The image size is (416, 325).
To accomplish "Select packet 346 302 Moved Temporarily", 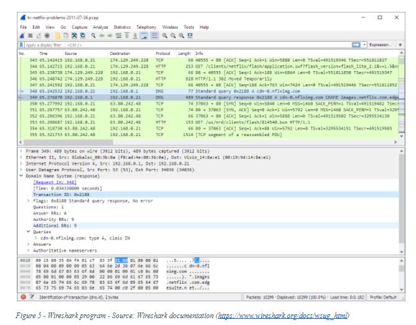I will pos(208,79).
